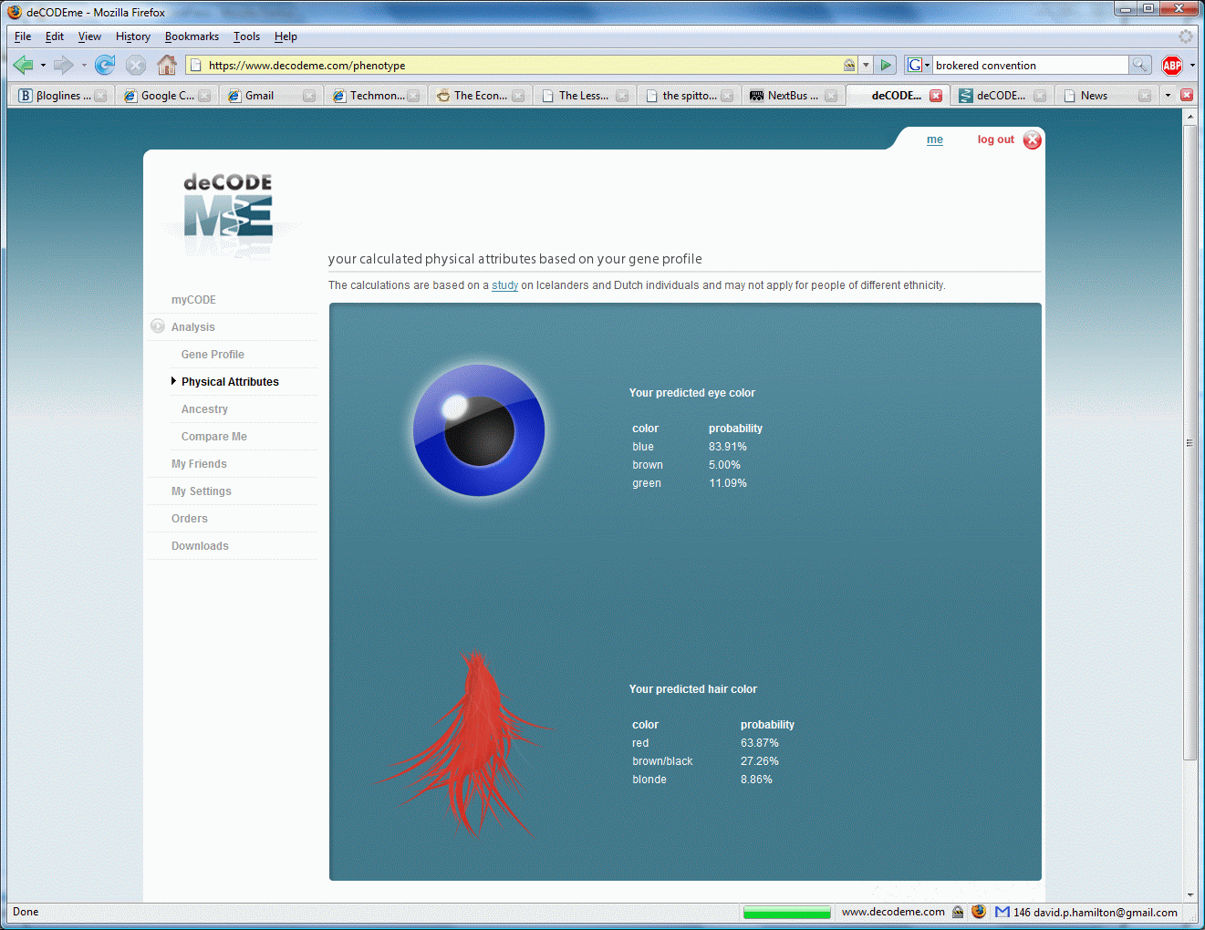Image resolution: width=1205 pixels, height=930 pixels.
Task: Switch to the Google C... tab
Action: pyautogui.click(x=167, y=96)
